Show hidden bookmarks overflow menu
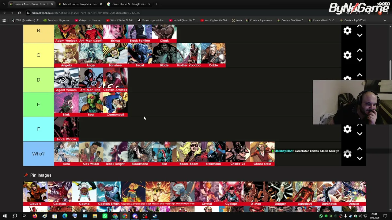The height and width of the screenshot is (220, 392). click(384, 20)
